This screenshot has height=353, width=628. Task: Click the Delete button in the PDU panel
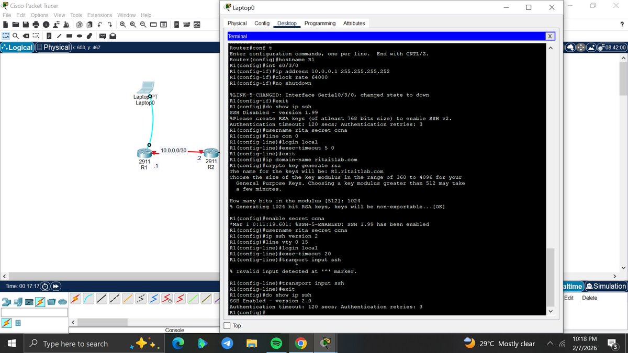point(589,298)
